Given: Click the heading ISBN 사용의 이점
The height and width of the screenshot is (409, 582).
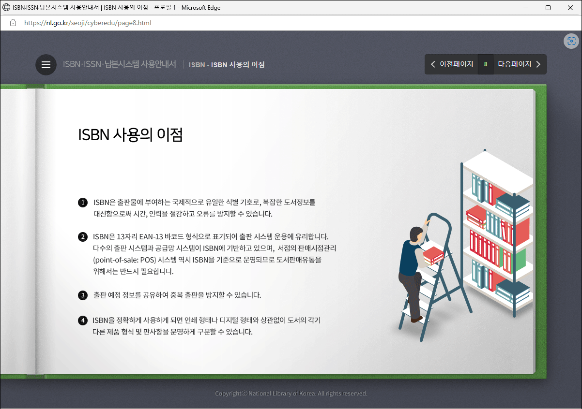Looking at the screenshot, I should pyautogui.click(x=130, y=135).
